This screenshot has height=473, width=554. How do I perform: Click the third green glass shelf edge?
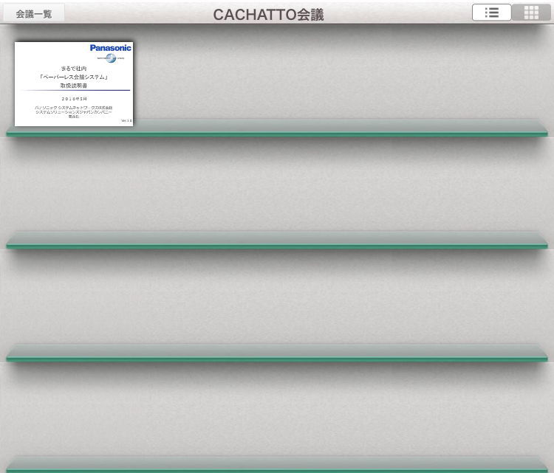tap(277, 359)
